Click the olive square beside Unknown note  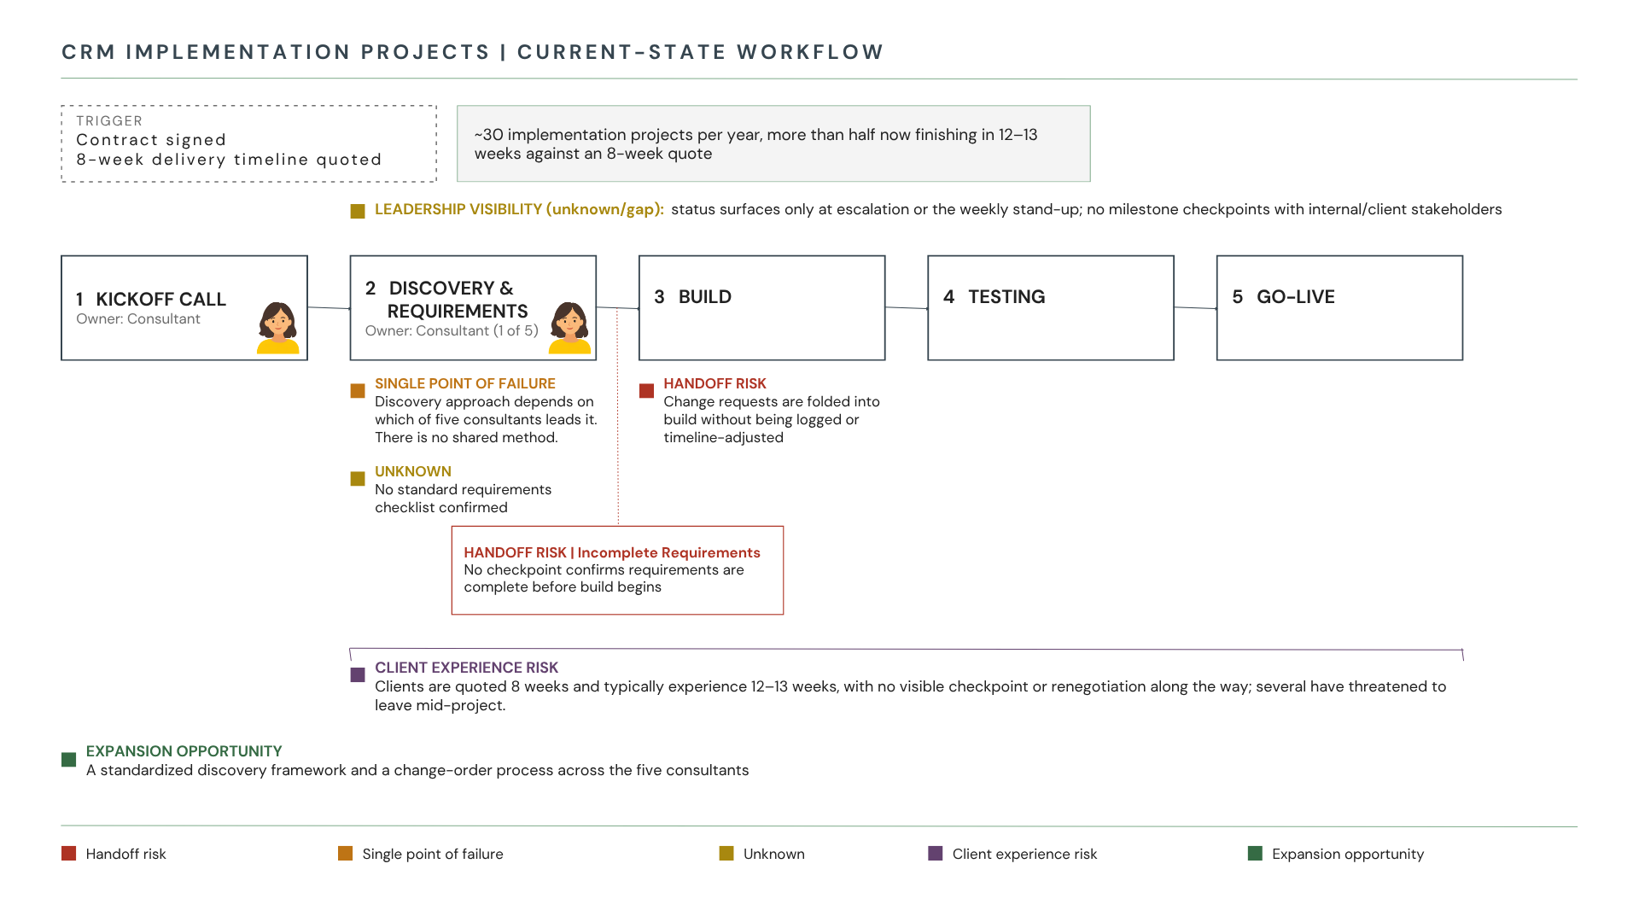(x=358, y=479)
